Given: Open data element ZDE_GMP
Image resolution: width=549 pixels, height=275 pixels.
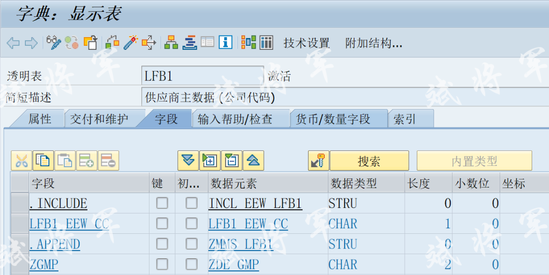Looking at the screenshot, I should 234,264.
